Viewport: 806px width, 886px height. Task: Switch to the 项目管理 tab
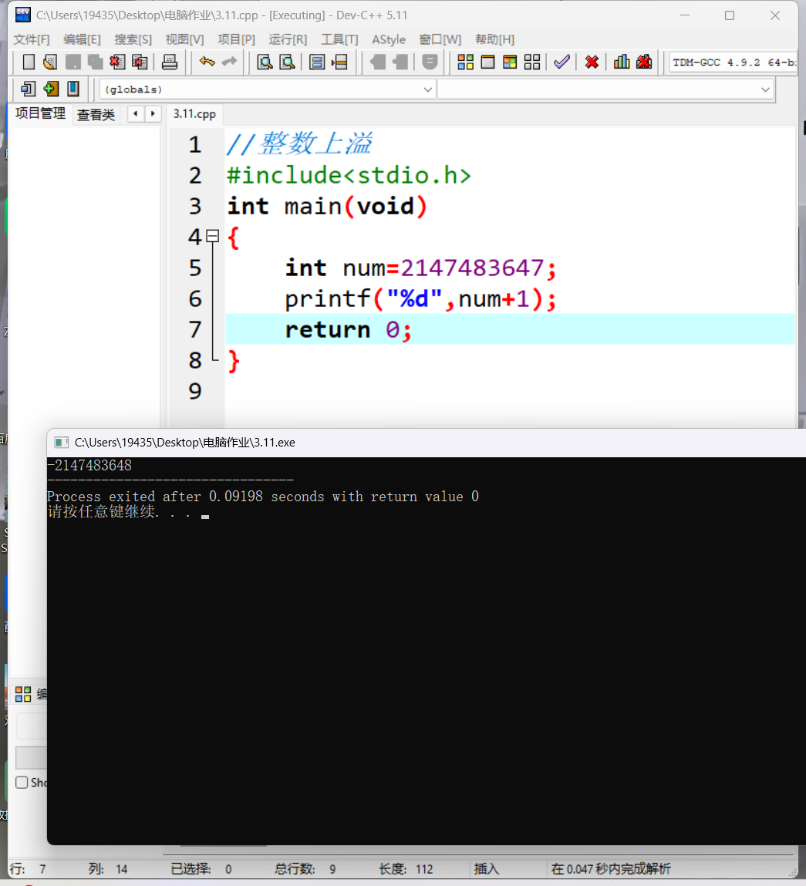(x=40, y=113)
